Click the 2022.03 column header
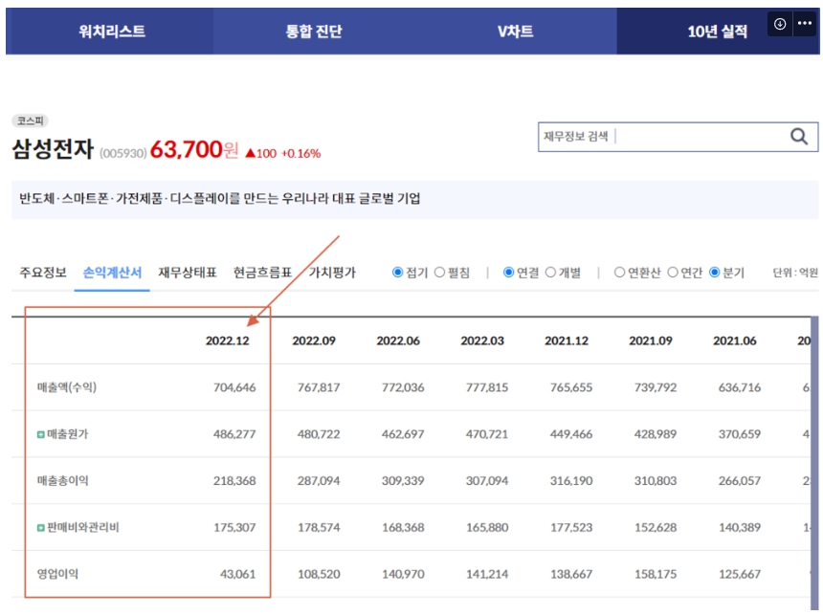823x615 pixels. point(482,341)
